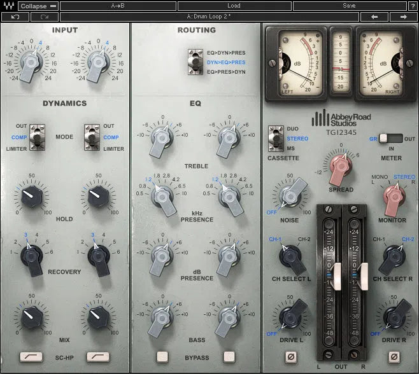The height and width of the screenshot is (374, 419).
Task: Go to the previous preset with the left arrow
Action: pyautogui.click(x=374, y=17)
